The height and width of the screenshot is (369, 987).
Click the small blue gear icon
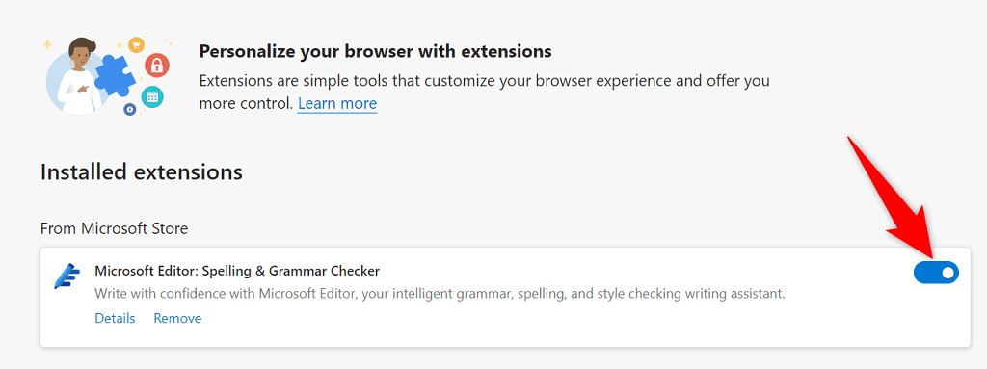[x=130, y=110]
